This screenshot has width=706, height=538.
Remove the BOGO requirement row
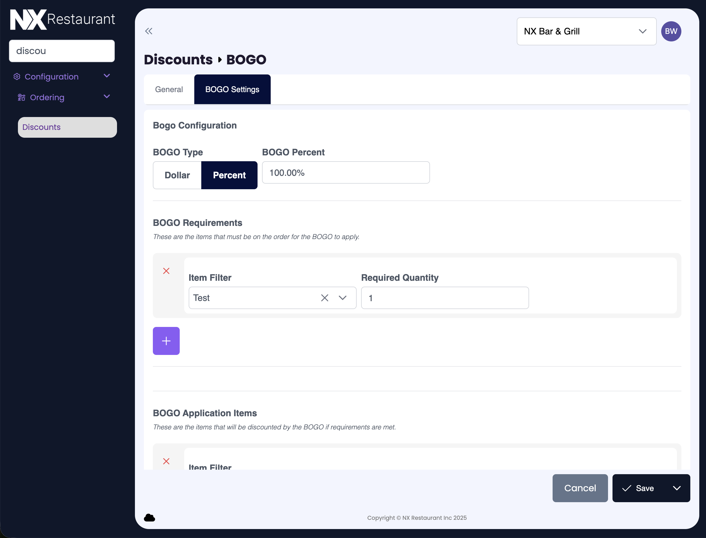click(x=166, y=271)
